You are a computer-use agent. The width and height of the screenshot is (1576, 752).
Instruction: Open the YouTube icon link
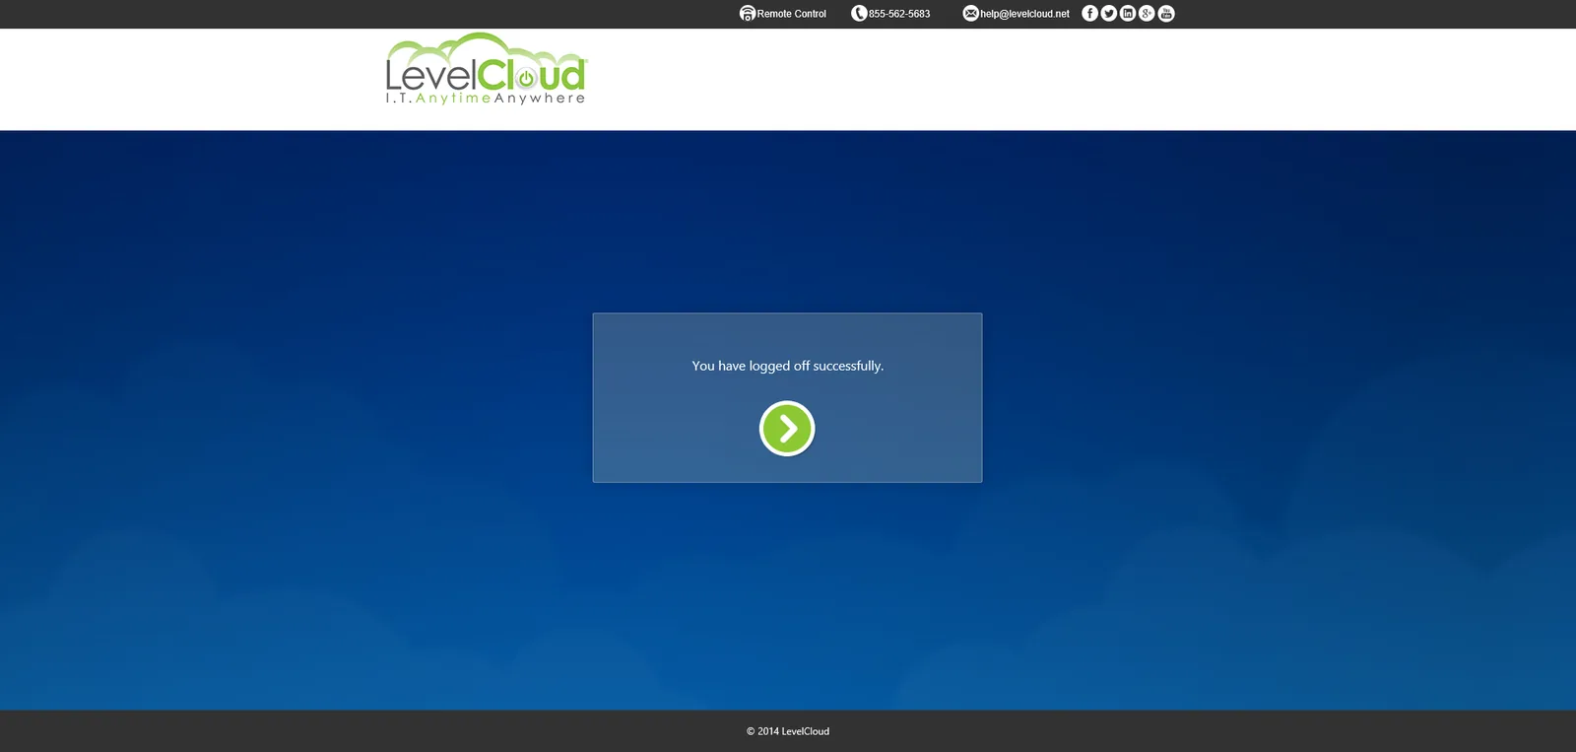pos(1166,13)
